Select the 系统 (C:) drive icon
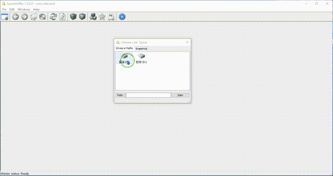Image resolution: width=333 pixels, height=176 pixels. 124,58
